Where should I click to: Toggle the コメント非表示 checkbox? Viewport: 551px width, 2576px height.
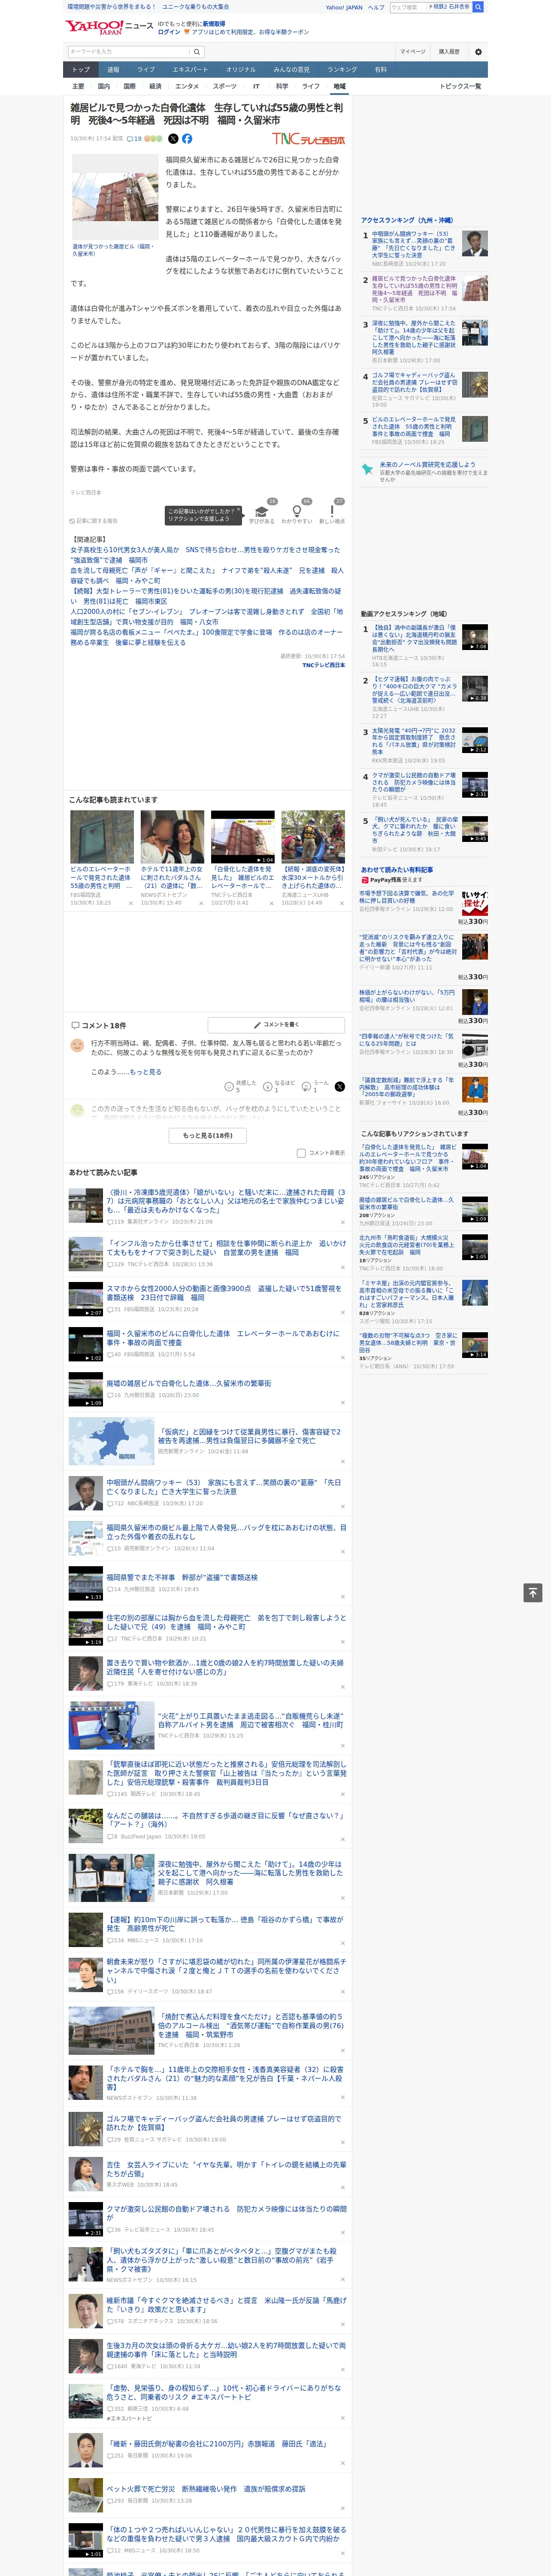301,1153
